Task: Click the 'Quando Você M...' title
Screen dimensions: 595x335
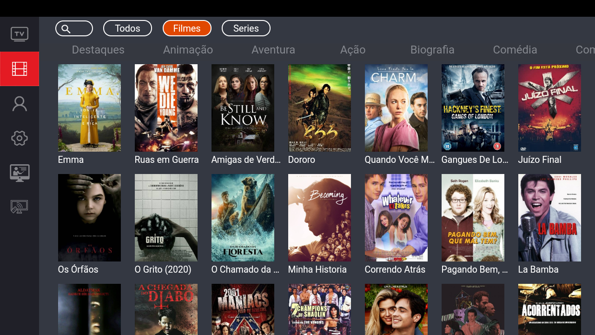Action: 400,160
